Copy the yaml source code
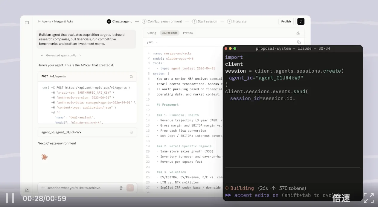Image resolution: width=378 pixels, height=207 pixels. tap(298, 42)
